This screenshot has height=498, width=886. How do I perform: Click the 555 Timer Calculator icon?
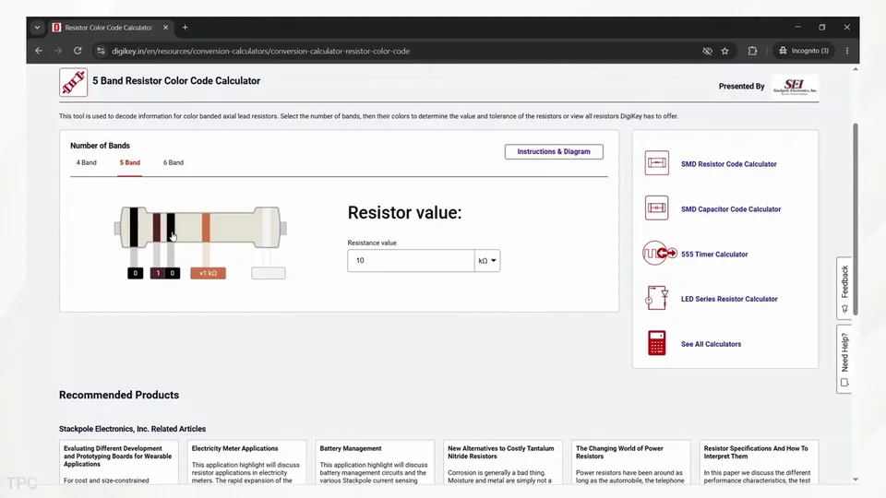[659, 253]
